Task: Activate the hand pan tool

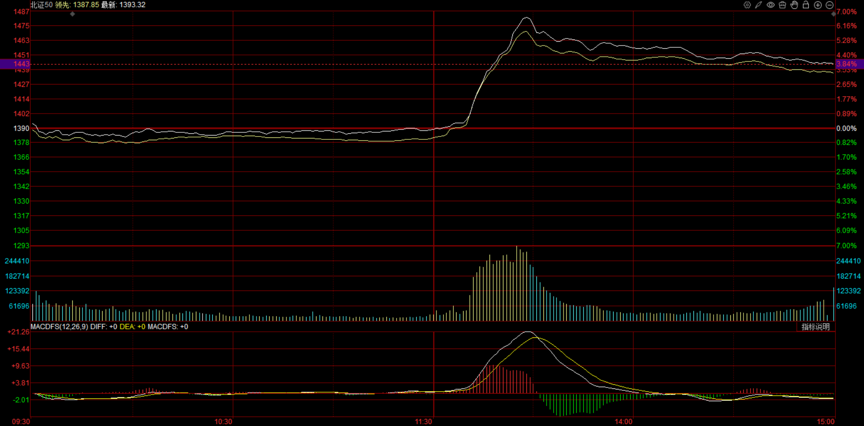Action: 794,5
